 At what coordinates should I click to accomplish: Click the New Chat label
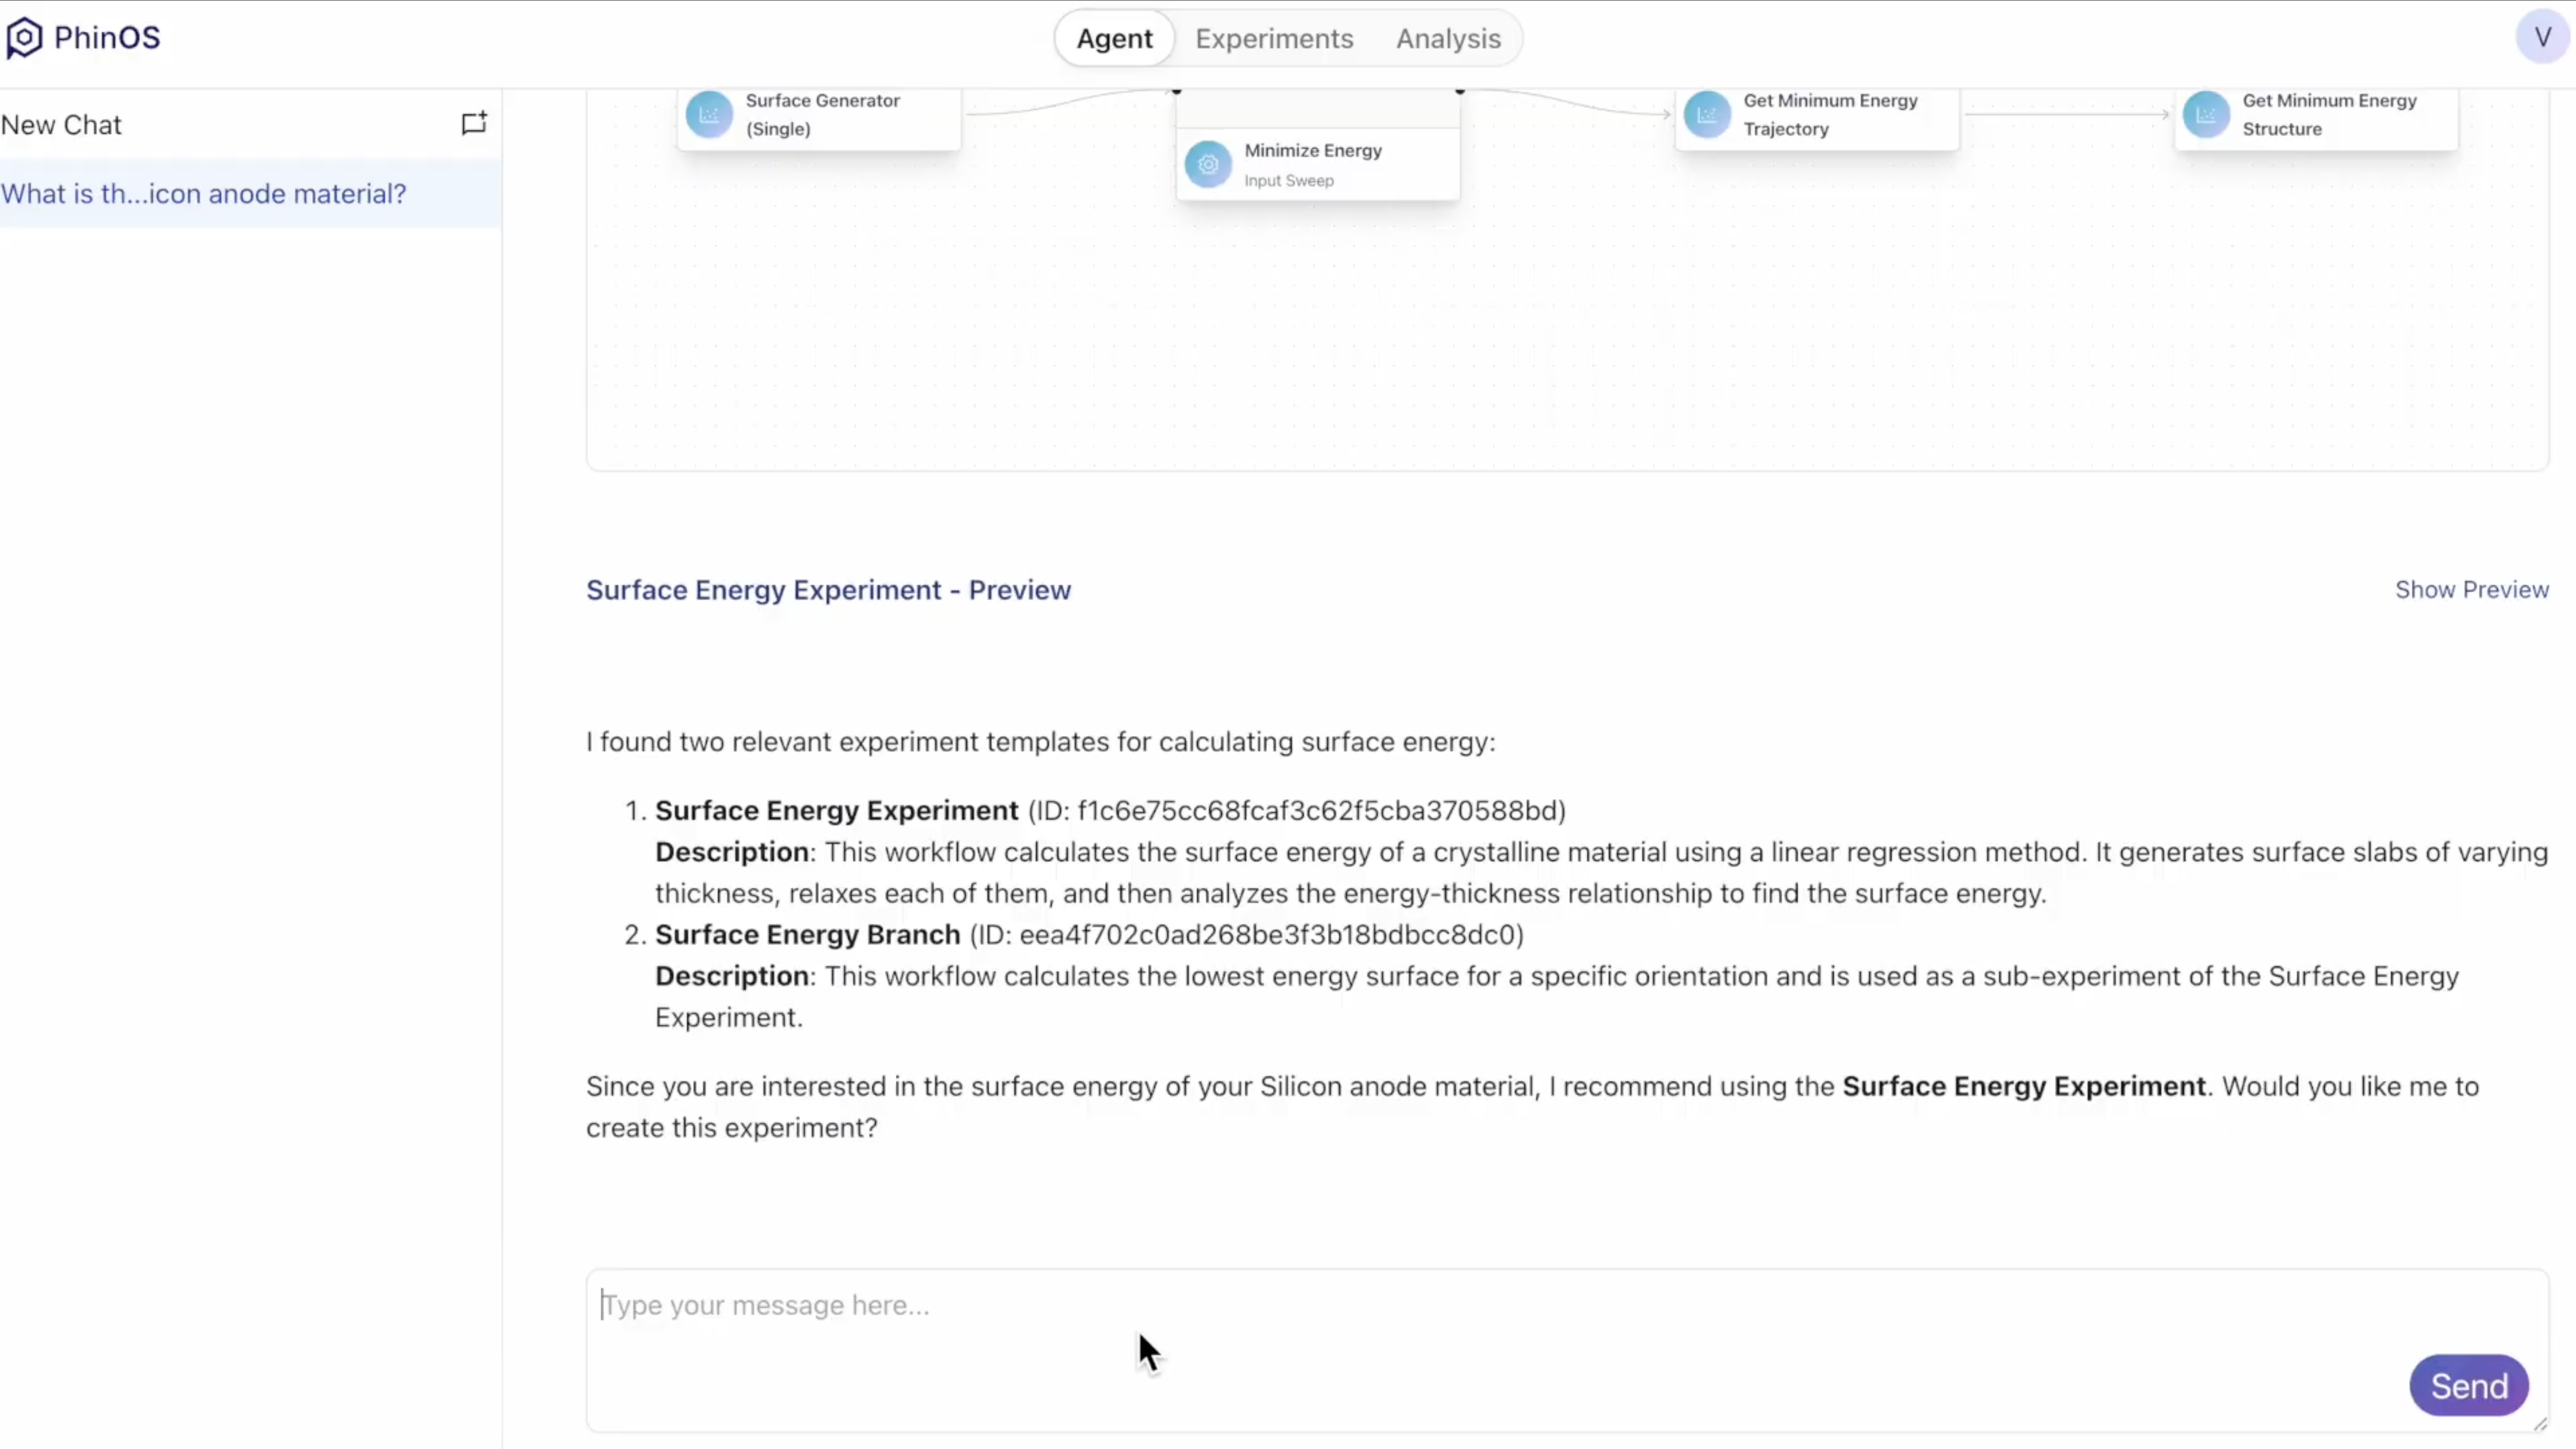pyautogui.click(x=61, y=125)
